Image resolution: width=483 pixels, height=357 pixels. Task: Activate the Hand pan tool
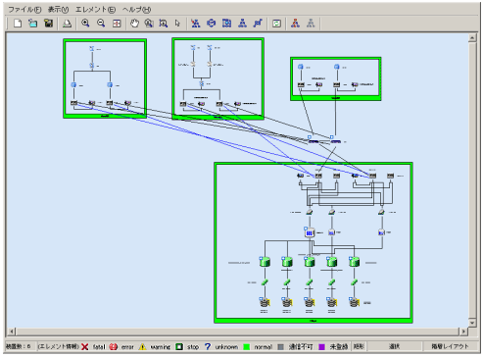(134, 24)
